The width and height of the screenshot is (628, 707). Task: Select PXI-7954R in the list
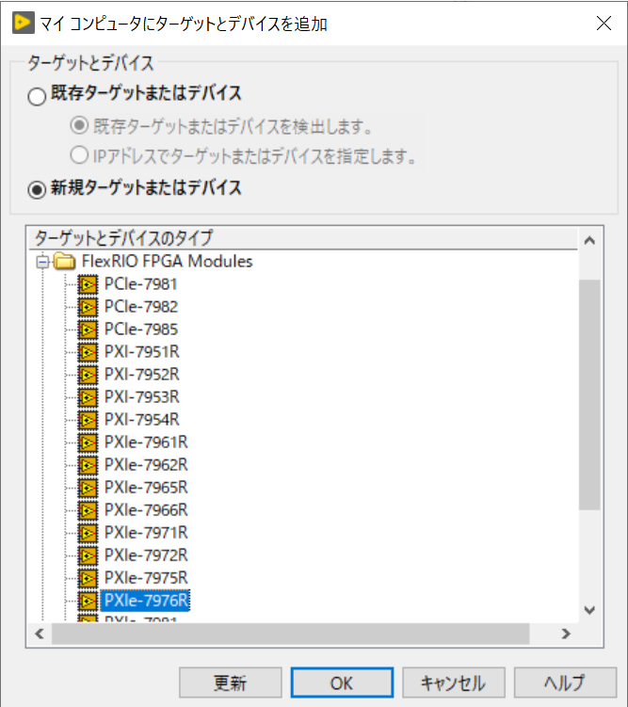click(142, 419)
